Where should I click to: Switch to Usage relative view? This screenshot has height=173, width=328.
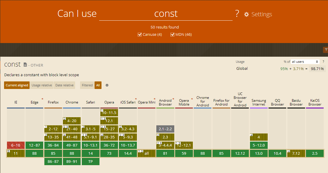(x=42, y=85)
